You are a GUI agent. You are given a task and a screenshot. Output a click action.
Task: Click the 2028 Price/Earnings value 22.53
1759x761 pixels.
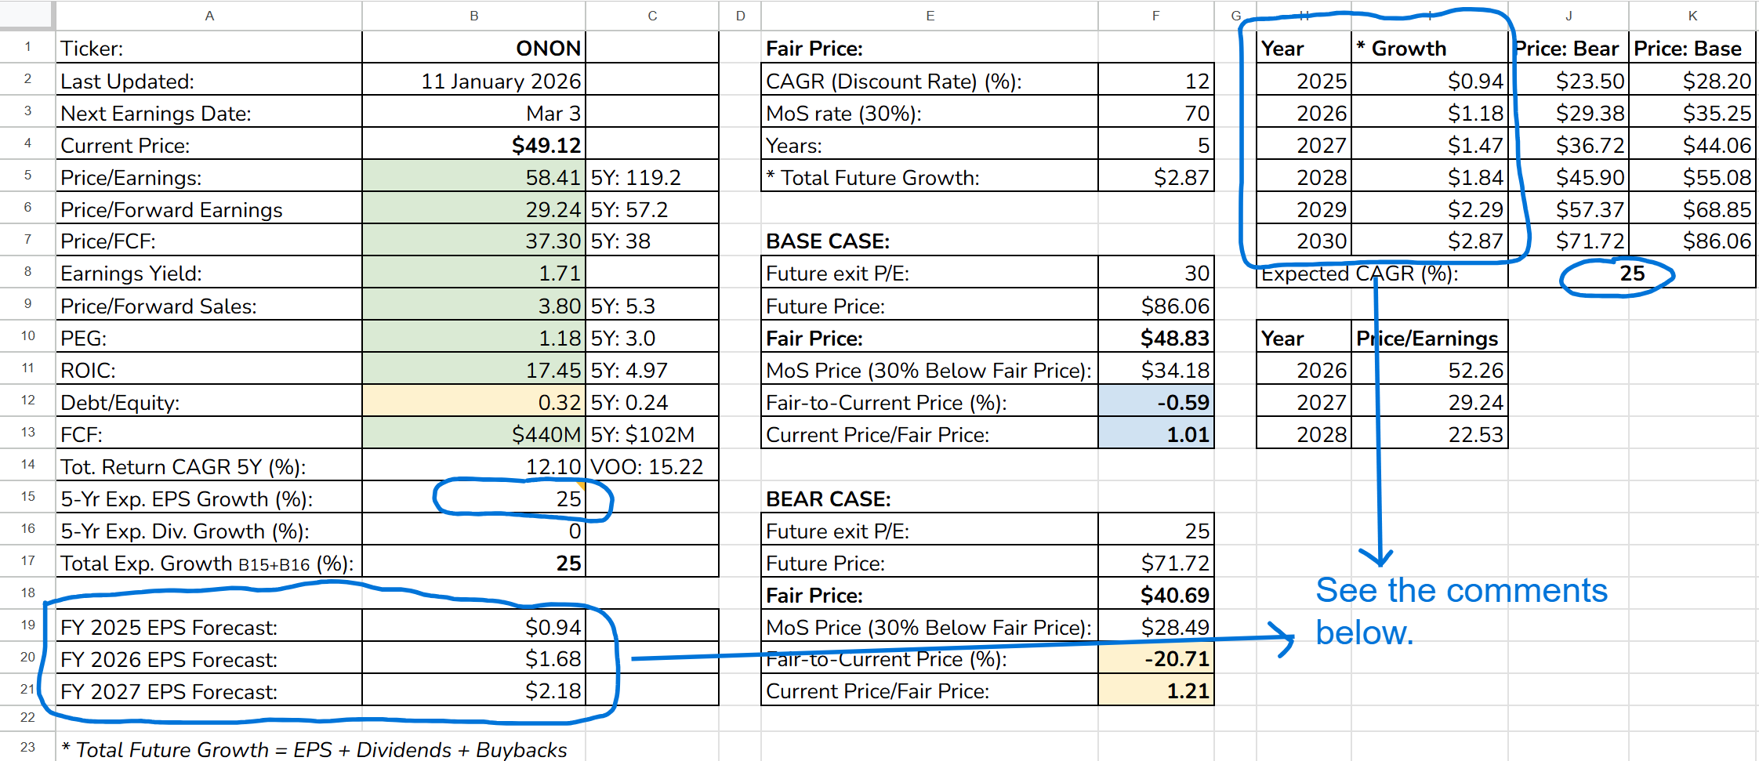1430,434
